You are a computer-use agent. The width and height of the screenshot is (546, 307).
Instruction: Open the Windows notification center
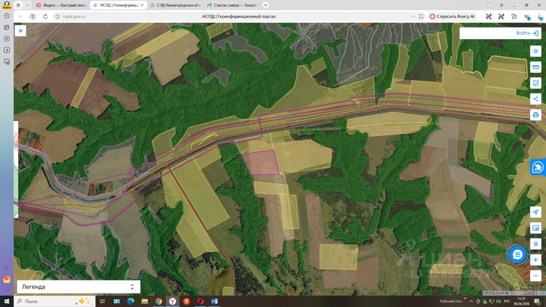[x=537, y=301]
